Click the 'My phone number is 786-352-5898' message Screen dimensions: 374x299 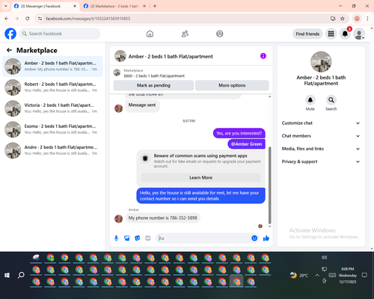coord(162,218)
